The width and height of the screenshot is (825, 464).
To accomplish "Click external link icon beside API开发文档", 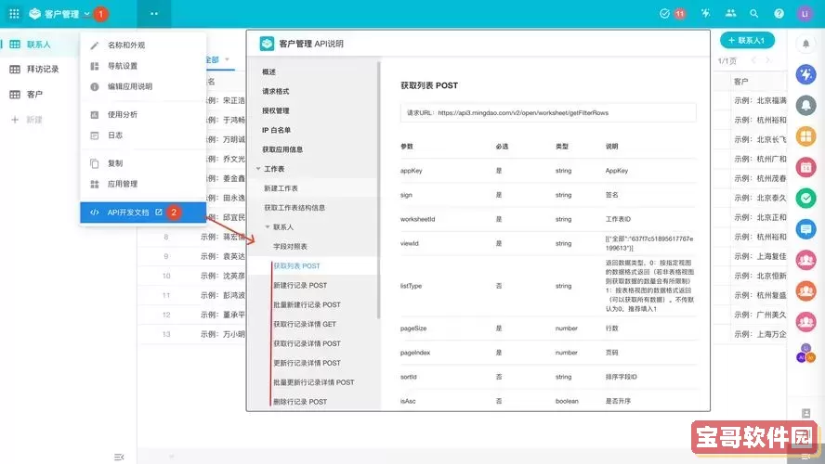I will pos(158,213).
